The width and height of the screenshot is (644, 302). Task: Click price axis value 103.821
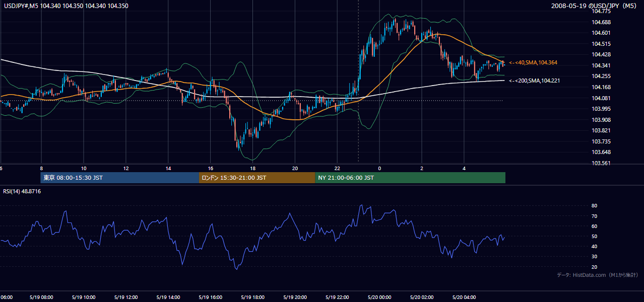[602, 130]
